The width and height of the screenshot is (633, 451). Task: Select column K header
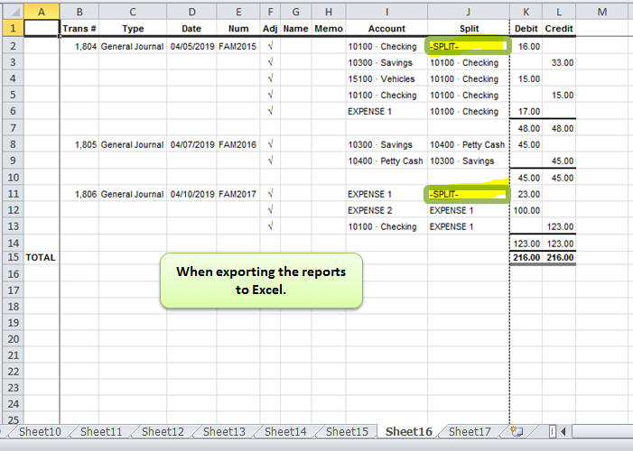(x=526, y=12)
